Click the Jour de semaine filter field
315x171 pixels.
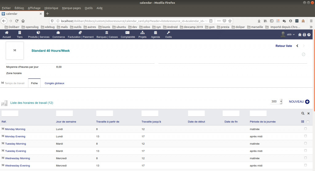65,113
